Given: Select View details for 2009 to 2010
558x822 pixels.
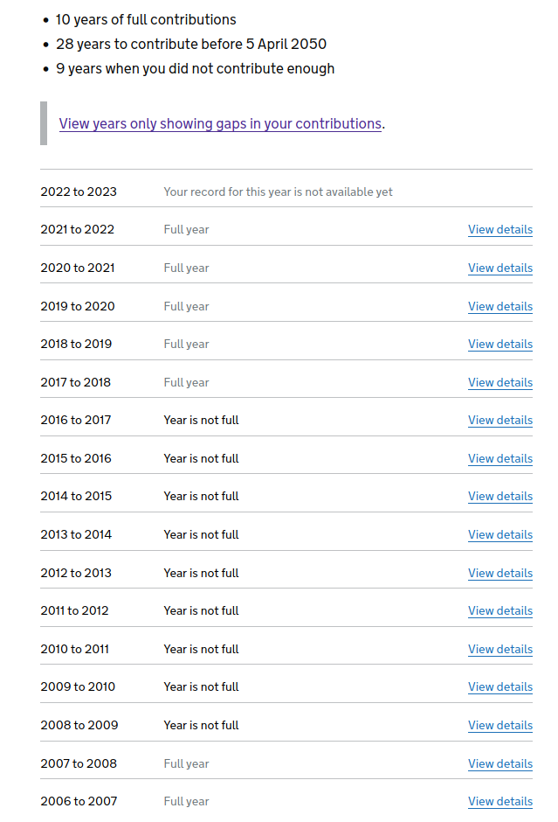Looking at the screenshot, I should [x=499, y=687].
